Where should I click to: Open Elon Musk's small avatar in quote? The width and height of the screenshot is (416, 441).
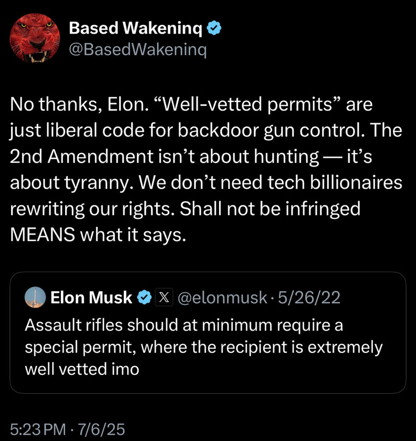tap(35, 298)
